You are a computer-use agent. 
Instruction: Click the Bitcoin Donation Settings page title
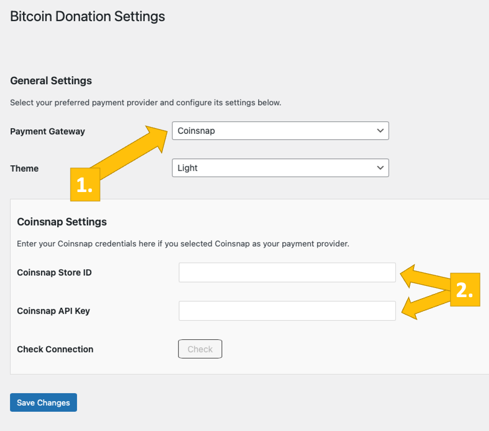(x=88, y=17)
